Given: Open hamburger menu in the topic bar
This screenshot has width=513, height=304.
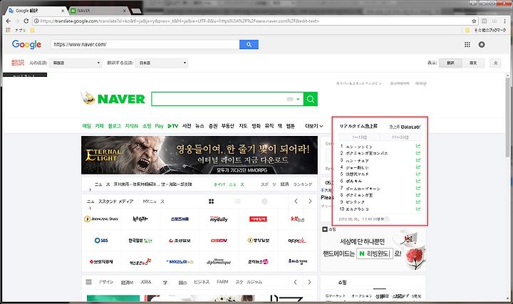Looking at the screenshot, I should point(88,282).
